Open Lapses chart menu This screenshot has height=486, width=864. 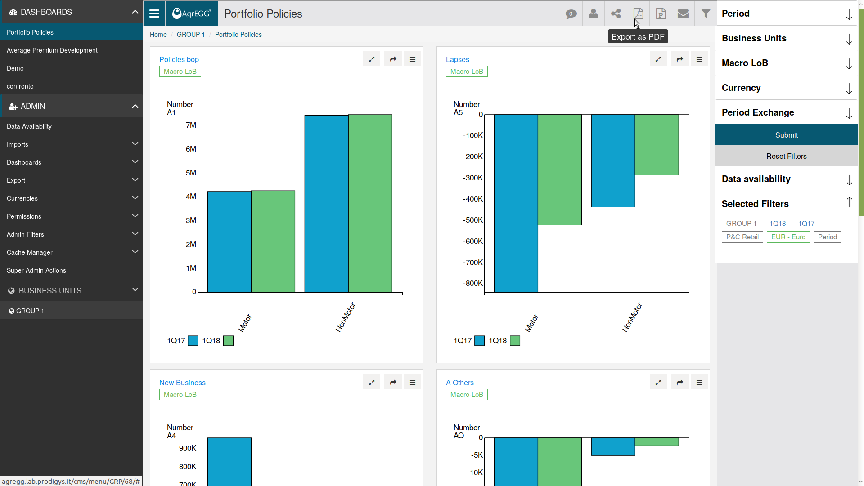click(x=699, y=59)
